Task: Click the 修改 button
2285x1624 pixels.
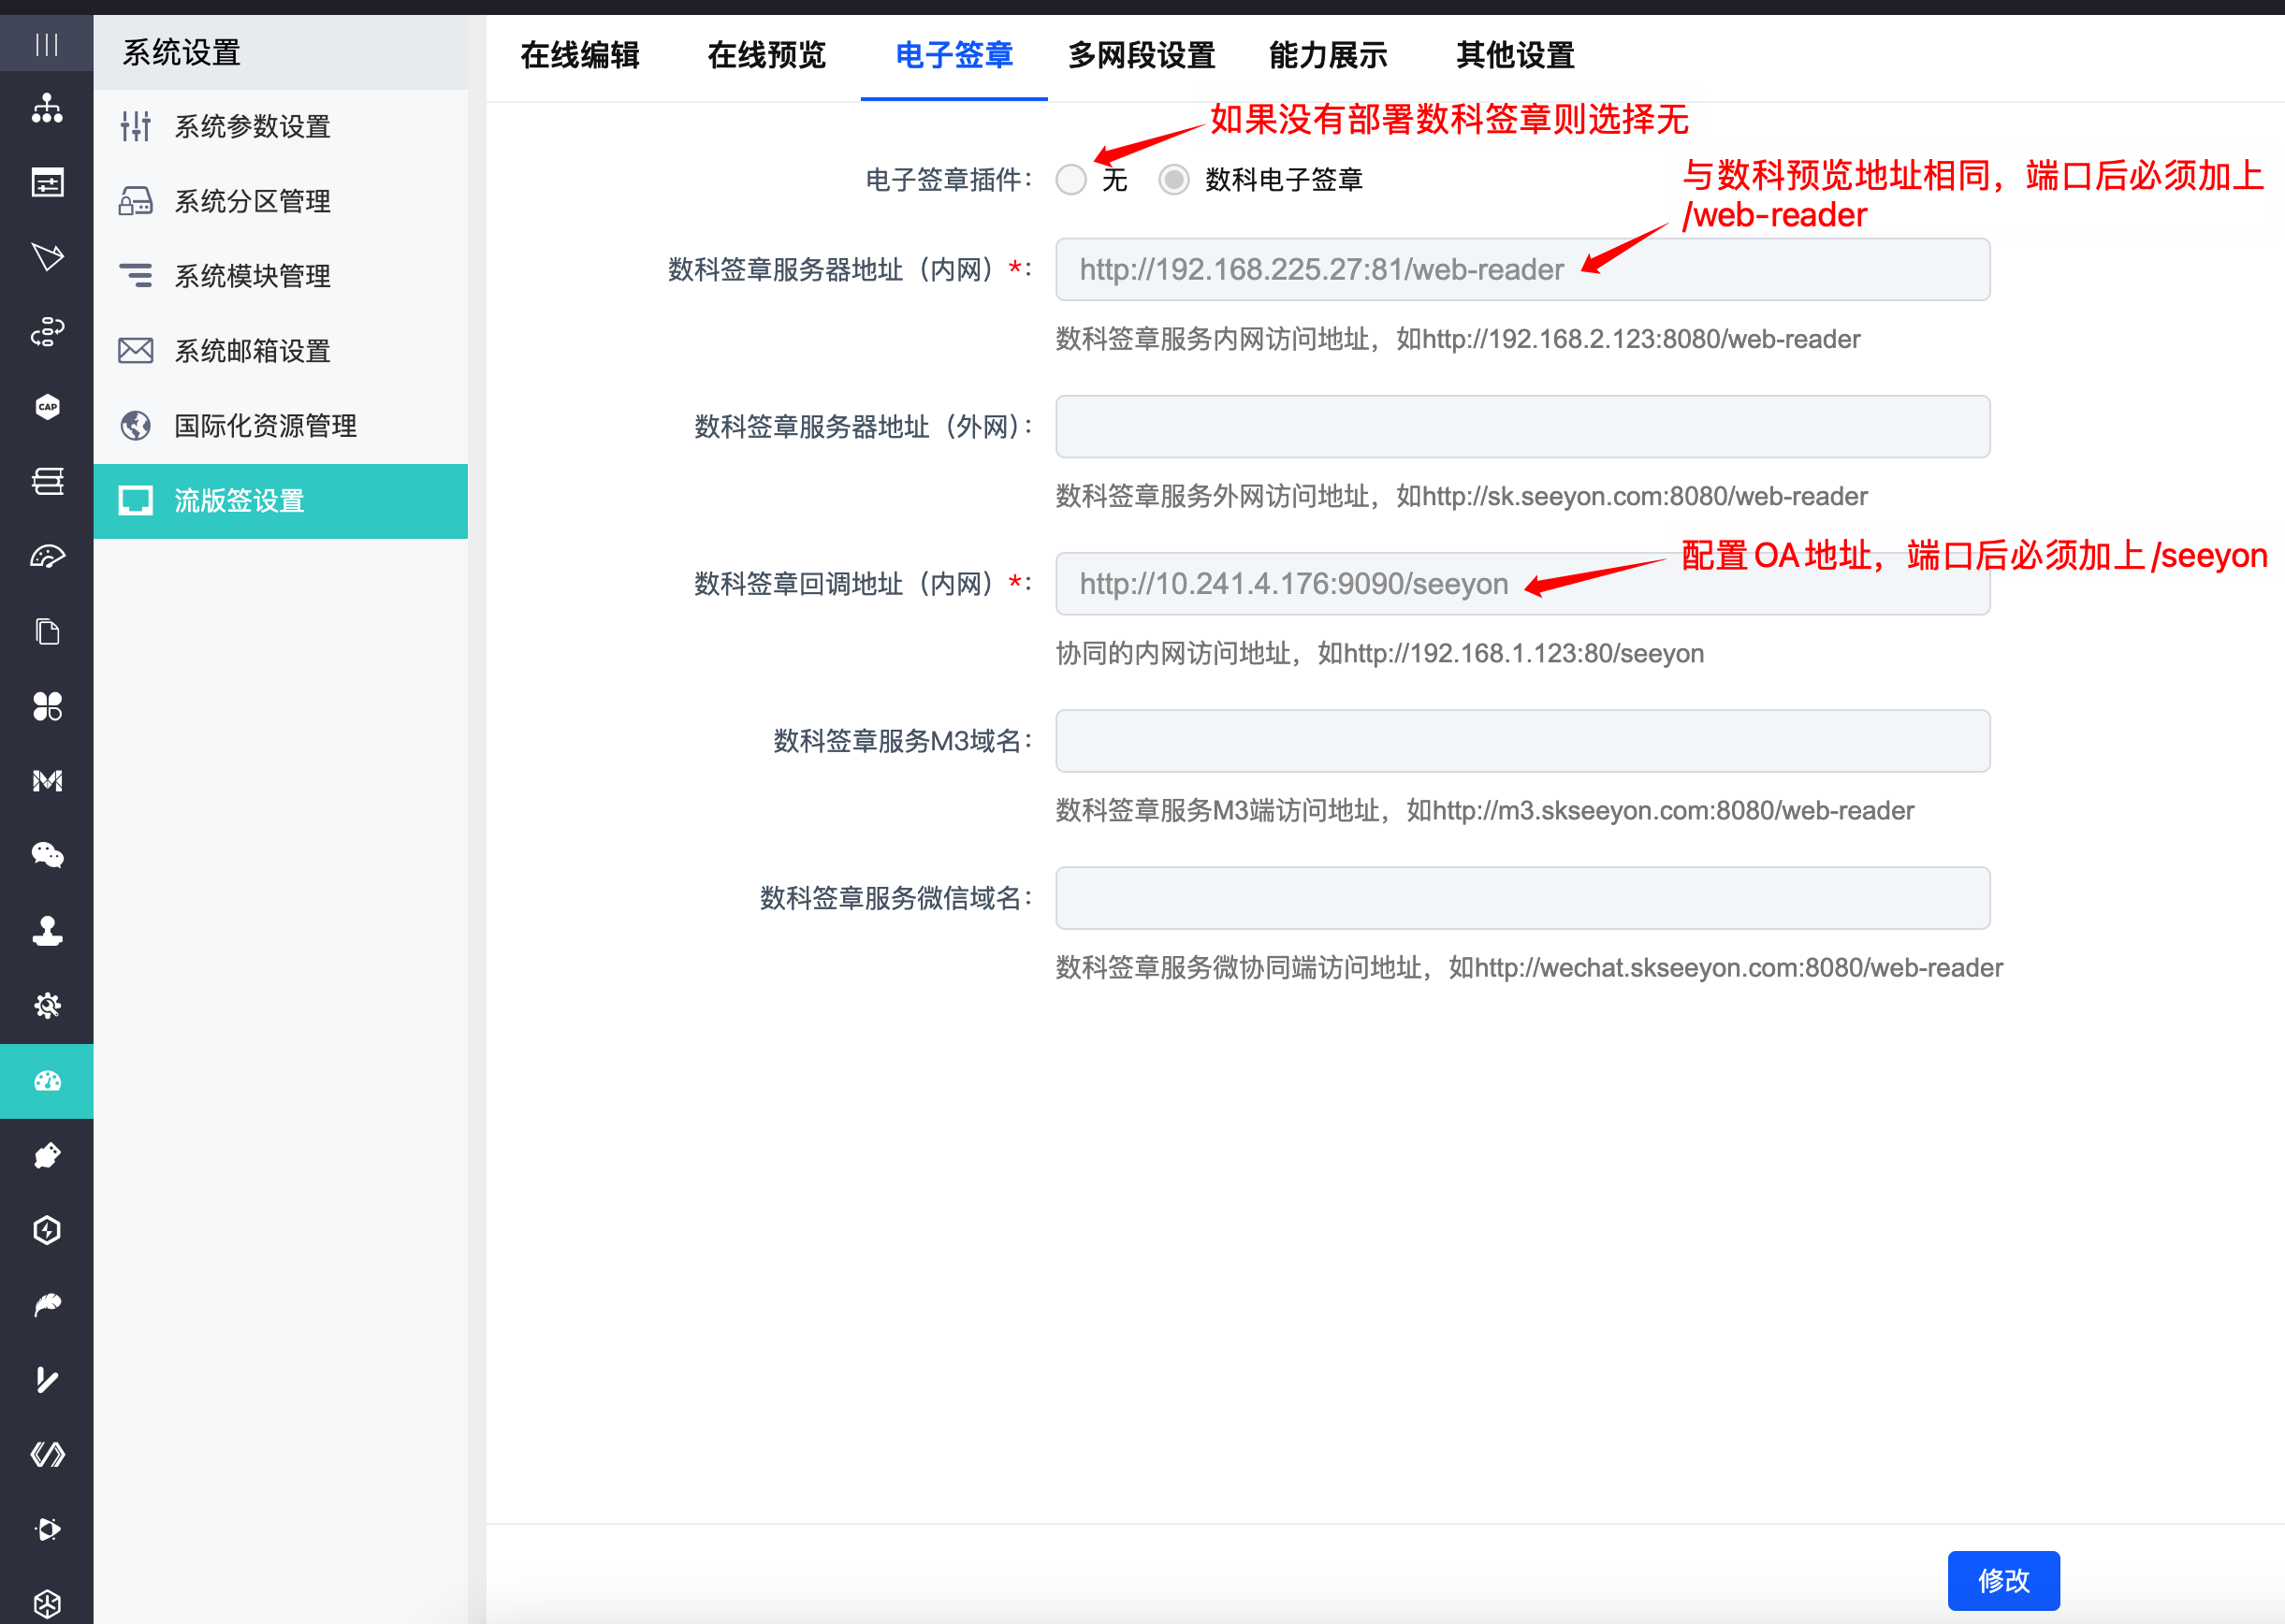Action: tap(2003, 1580)
